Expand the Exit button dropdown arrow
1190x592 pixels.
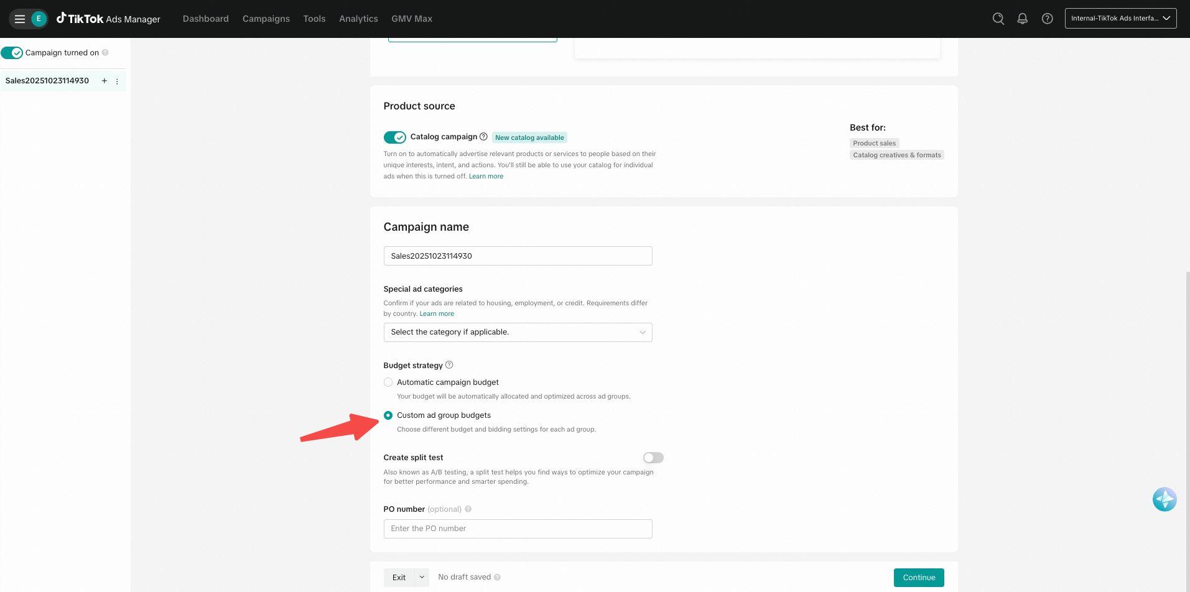click(422, 577)
